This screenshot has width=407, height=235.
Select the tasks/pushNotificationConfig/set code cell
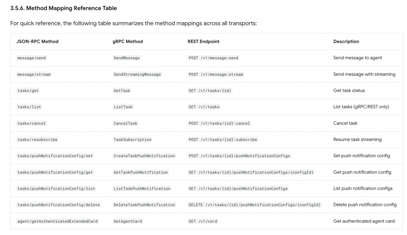point(55,156)
